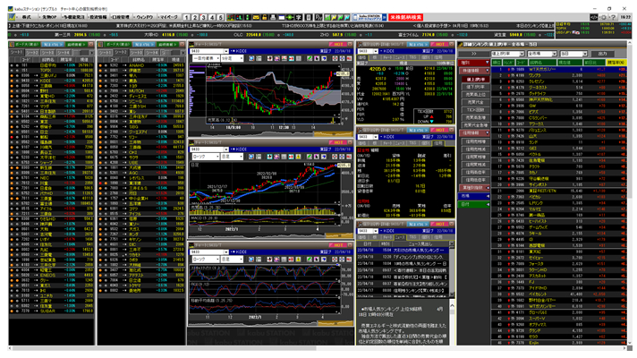Select シート3 tab in the first board window
The image size is (637, 358).
(47, 53)
